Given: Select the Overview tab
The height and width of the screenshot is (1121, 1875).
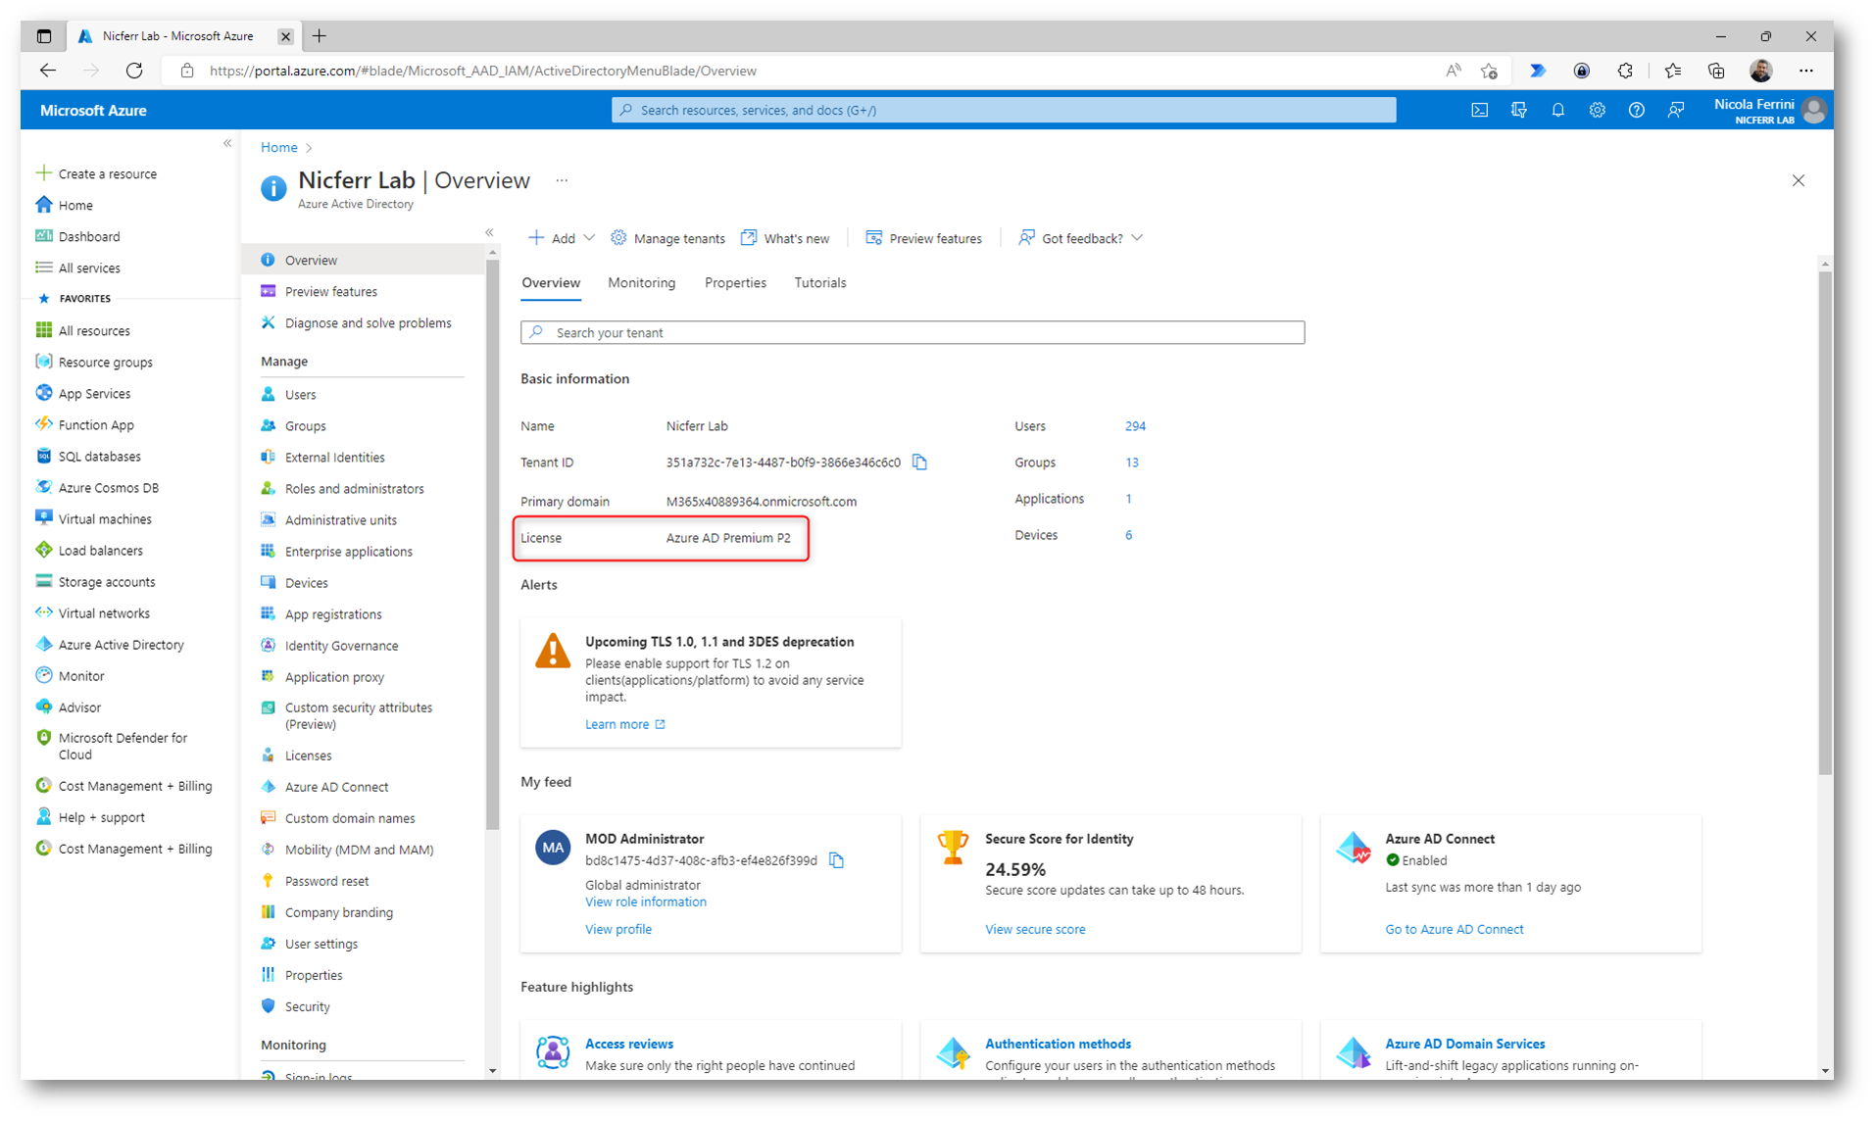Looking at the screenshot, I should coord(550,283).
